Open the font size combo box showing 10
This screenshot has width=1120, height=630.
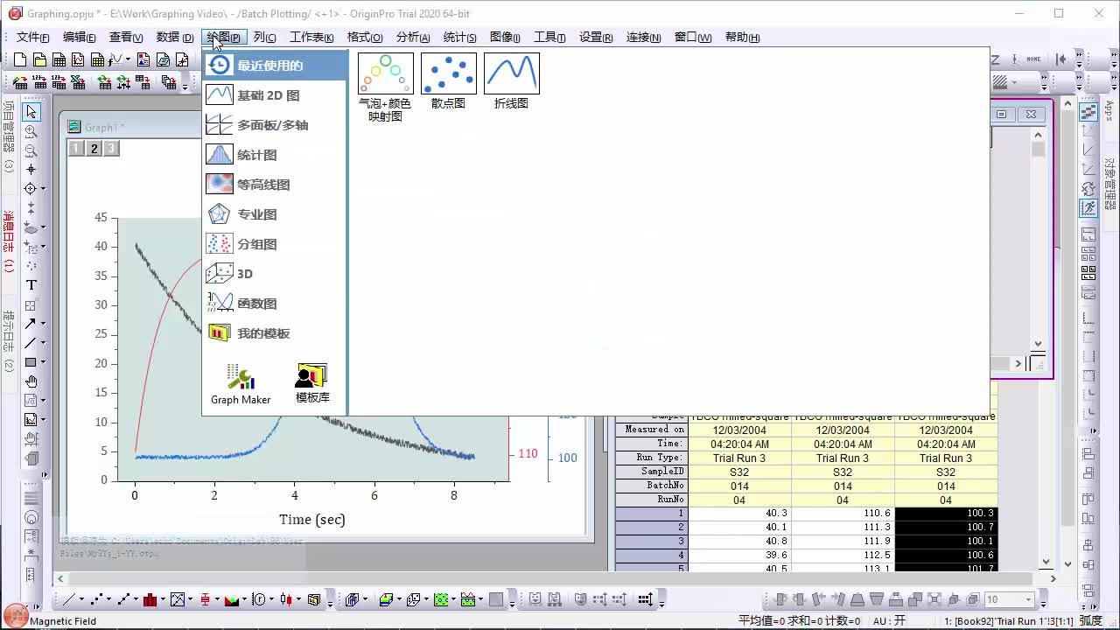tap(1009, 599)
